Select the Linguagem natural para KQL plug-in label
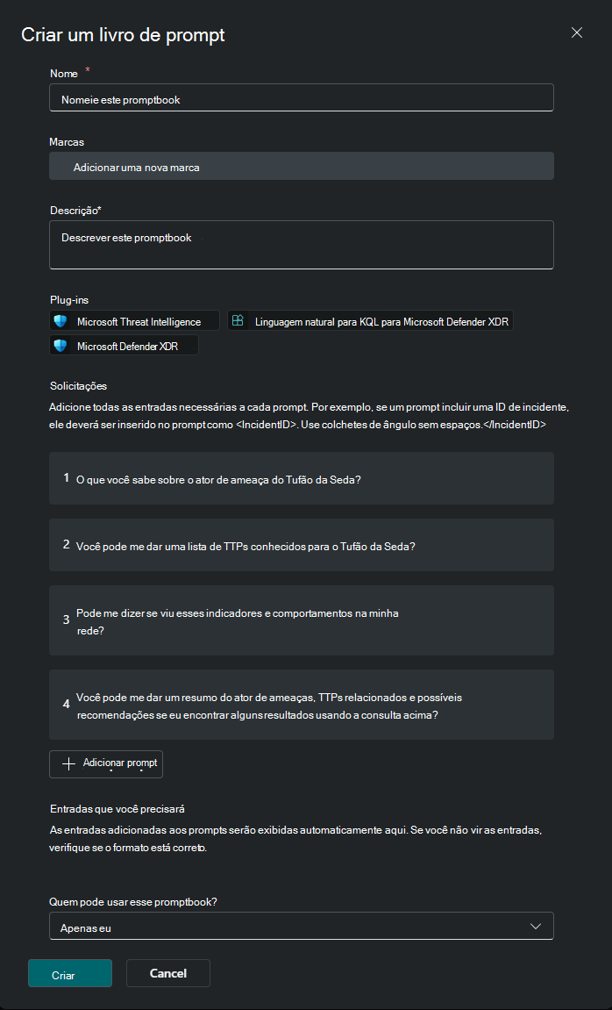The image size is (612, 1010). tap(382, 322)
